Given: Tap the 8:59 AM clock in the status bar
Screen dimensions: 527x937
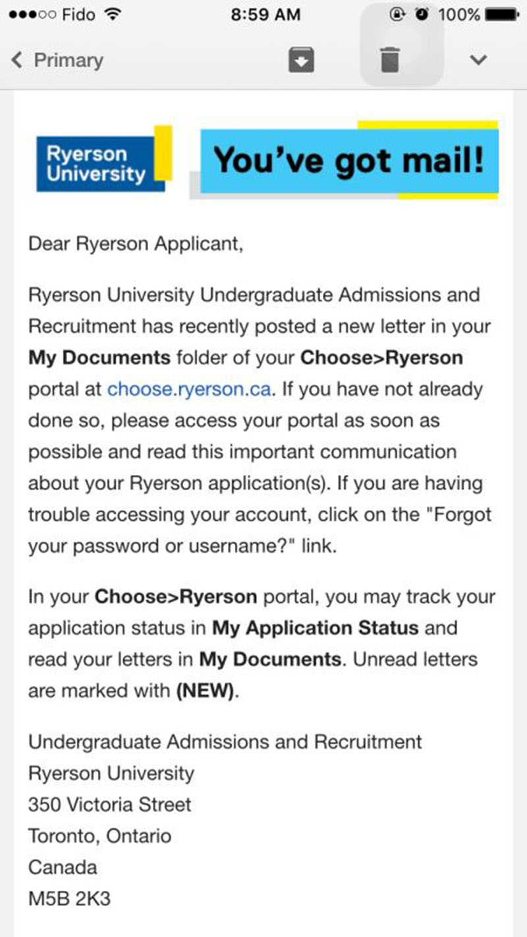Looking at the screenshot, I should [x=265, y=14].
